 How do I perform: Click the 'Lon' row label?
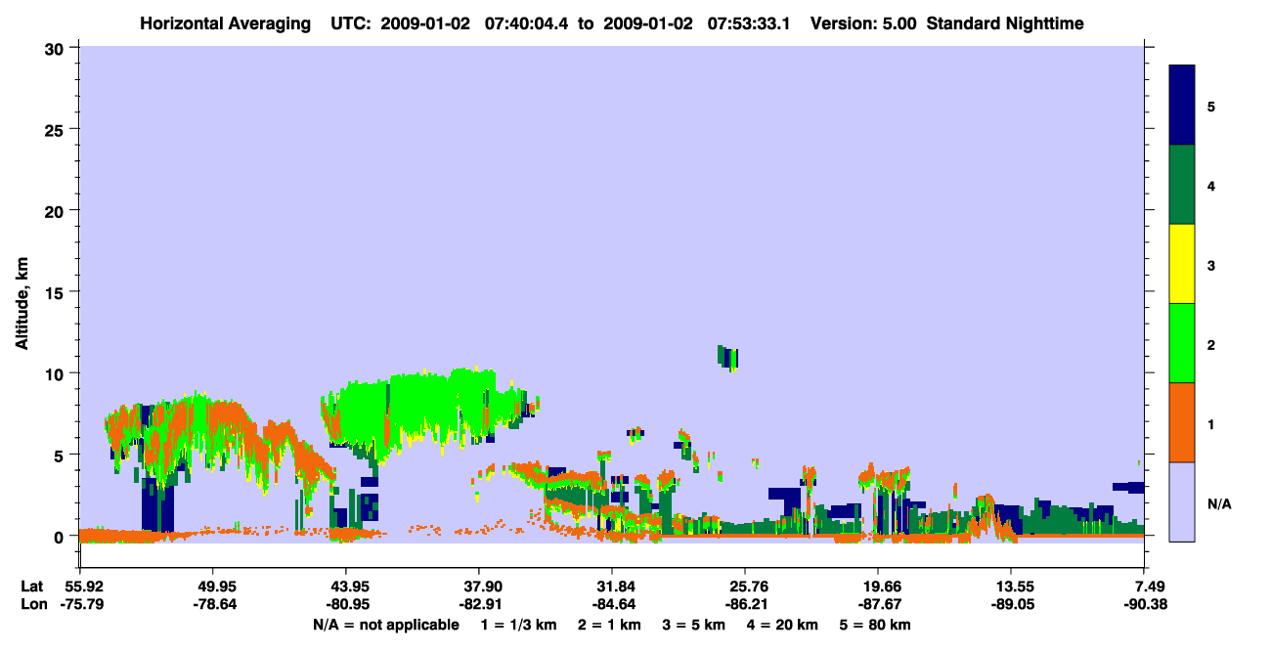(x=33, y=605)
